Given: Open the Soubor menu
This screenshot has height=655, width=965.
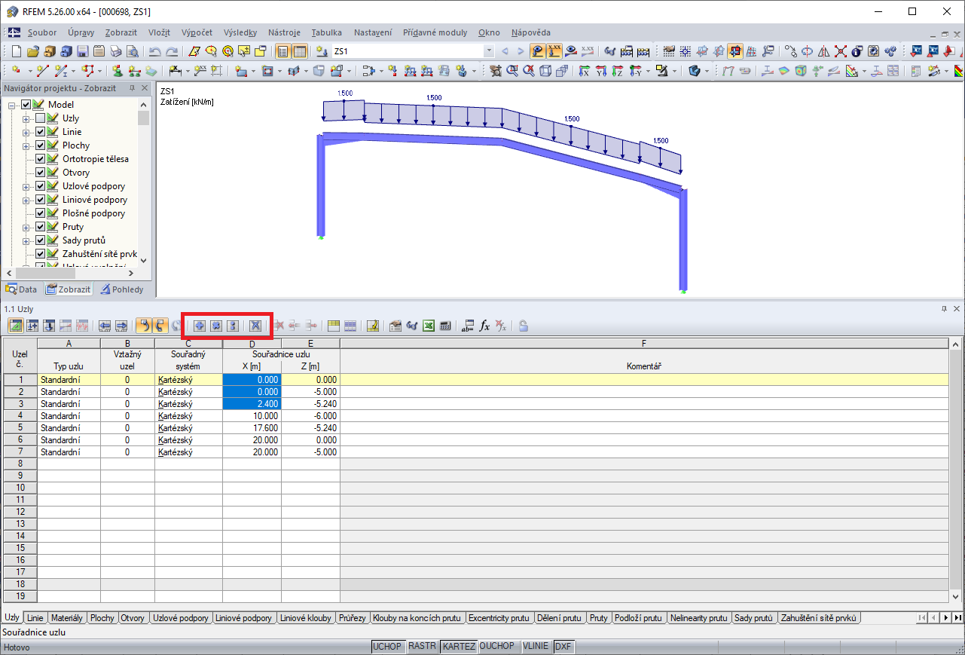Looking at the screenshot, I should coord(42,32).
